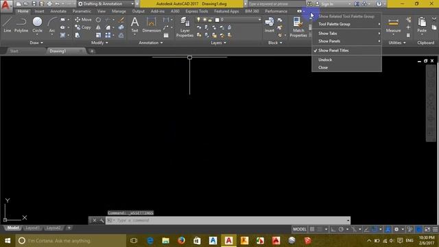Open the Drafting & Annotation workspace dropdown
This screenshot has height=247, width=439.
(x=106, y=4)
